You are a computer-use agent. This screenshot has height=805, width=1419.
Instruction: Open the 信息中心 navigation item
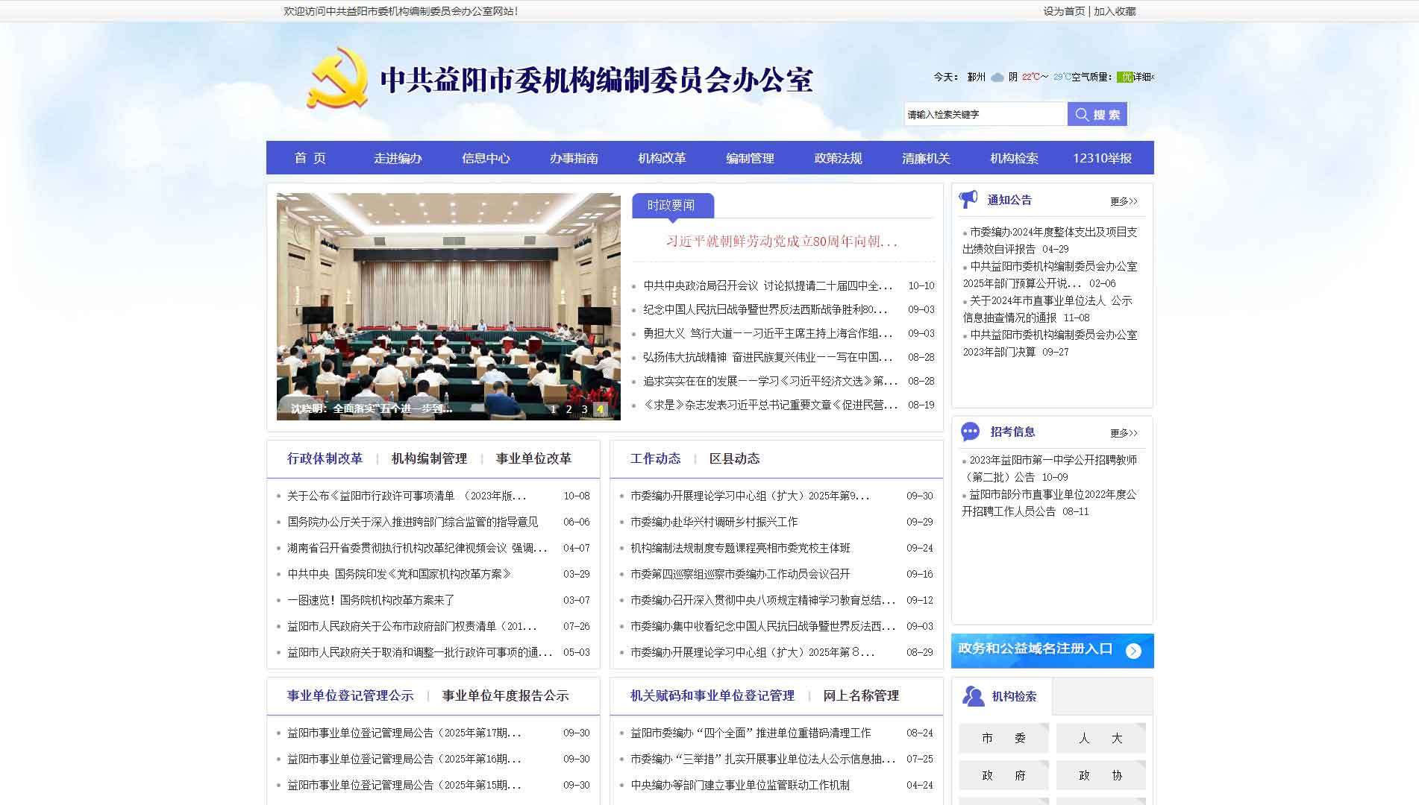tap(486, 158)
